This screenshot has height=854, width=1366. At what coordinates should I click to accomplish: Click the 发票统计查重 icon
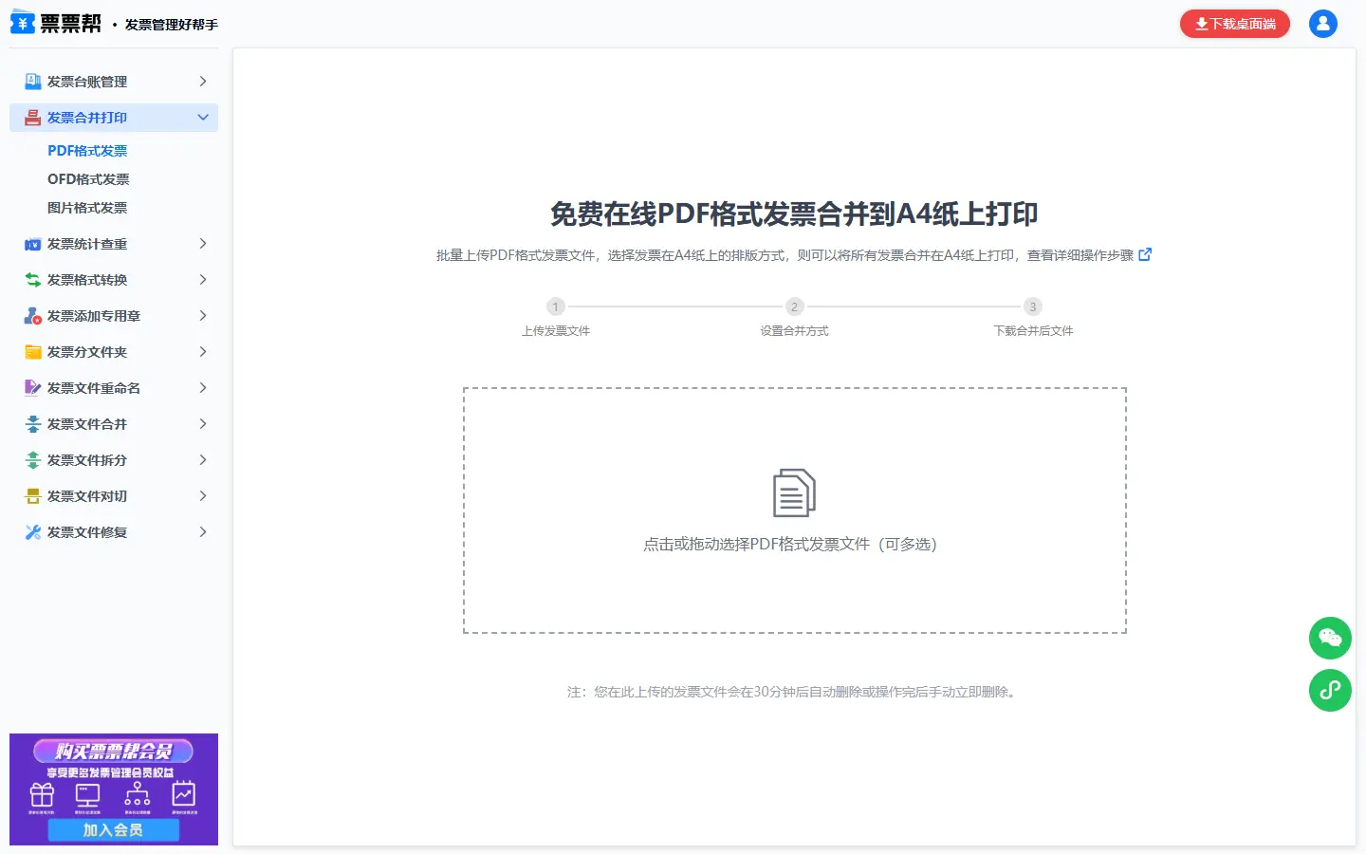(33, 244)
